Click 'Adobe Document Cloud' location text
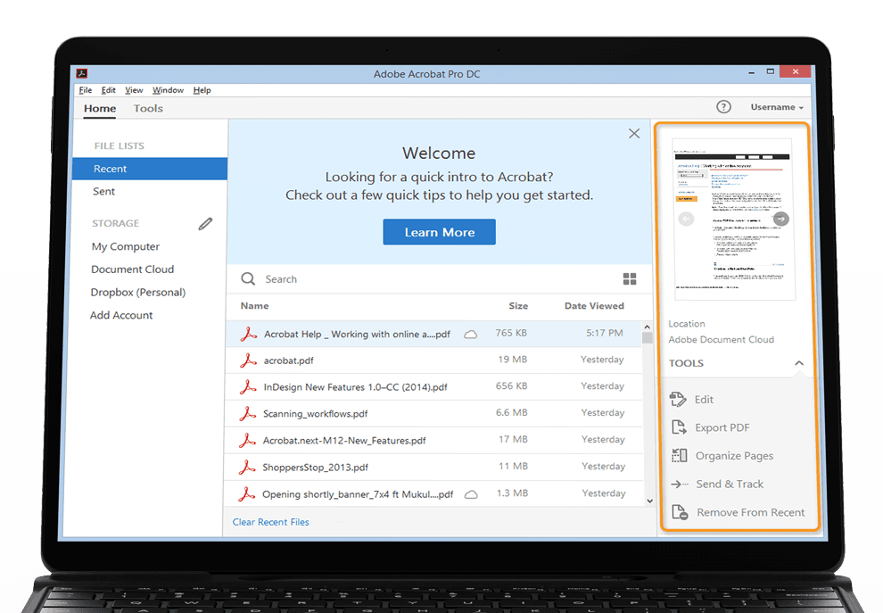 click(x=721, y=340)
